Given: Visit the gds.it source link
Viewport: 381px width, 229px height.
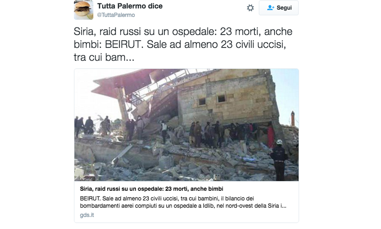Looking at the screenshot, I should [87, 215].
